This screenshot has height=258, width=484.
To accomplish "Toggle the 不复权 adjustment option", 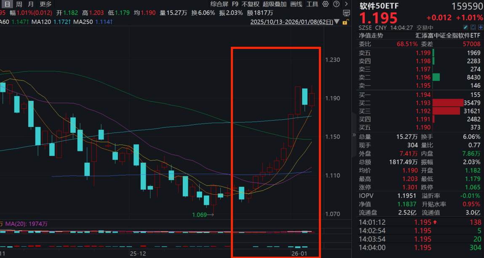I will click(251, 4).
